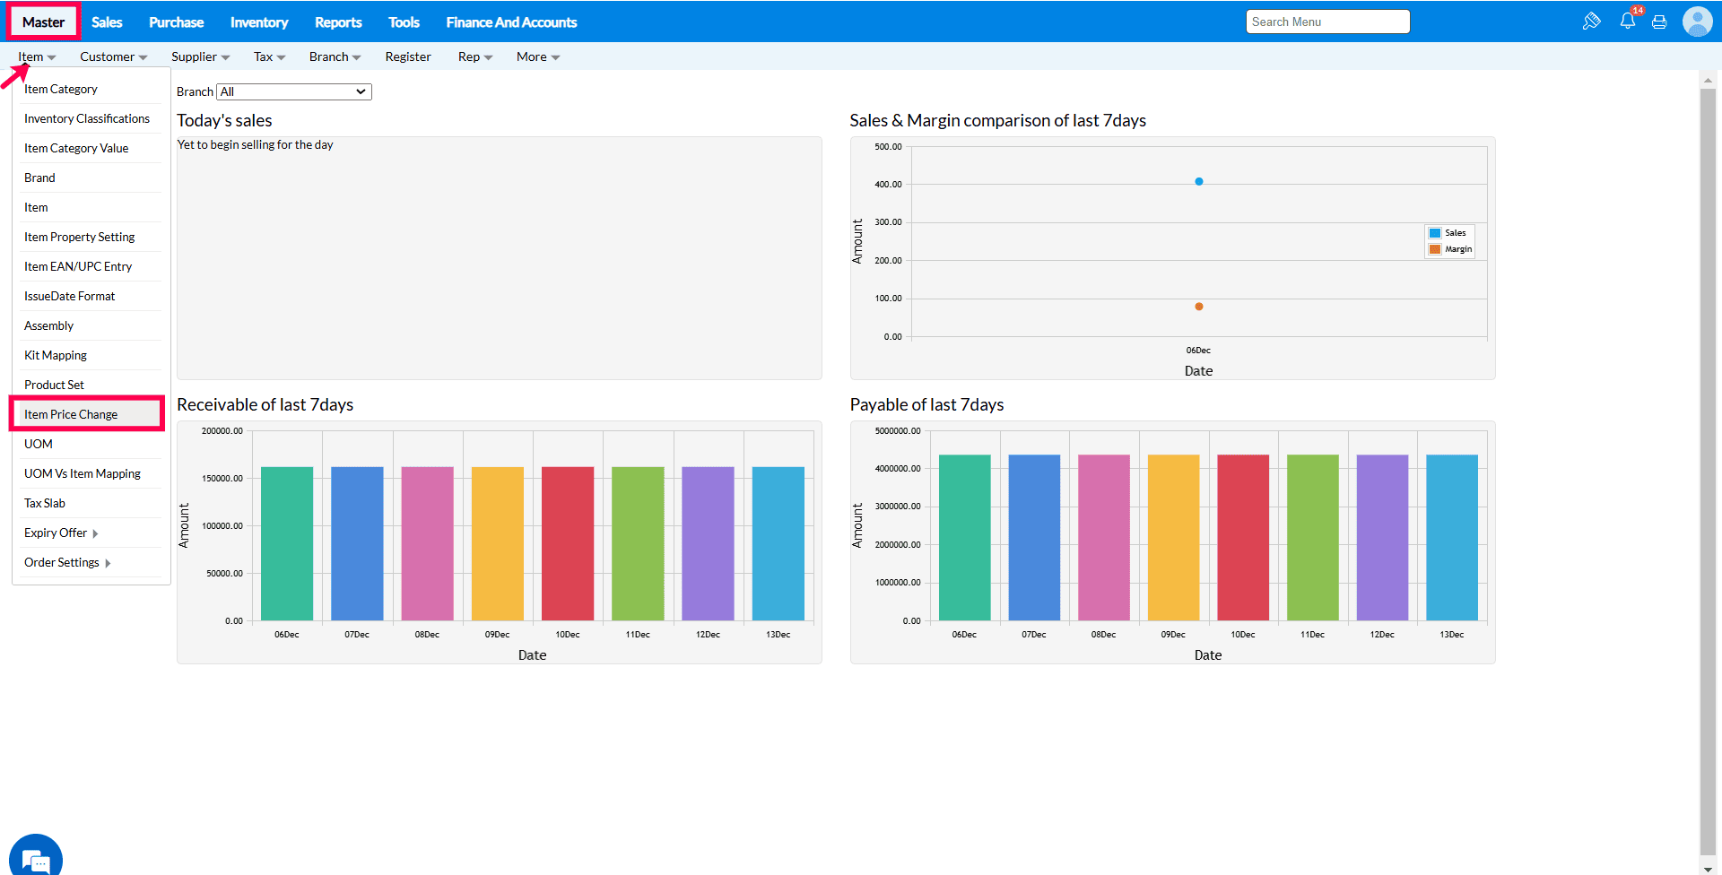Expand the Customer menu dropdown
The height and width of the screenshot is (875, 1722).
pyautogui.click(x=113, y=56)
